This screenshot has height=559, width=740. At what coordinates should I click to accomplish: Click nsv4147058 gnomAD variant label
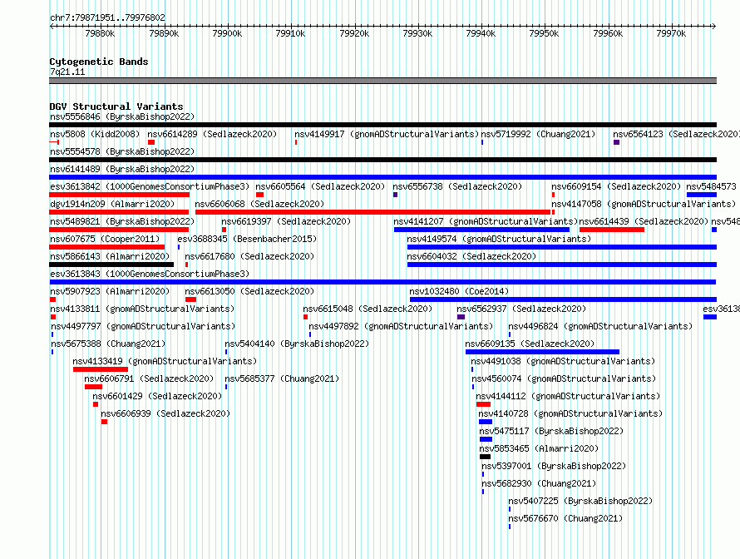(x=644, y=204)
